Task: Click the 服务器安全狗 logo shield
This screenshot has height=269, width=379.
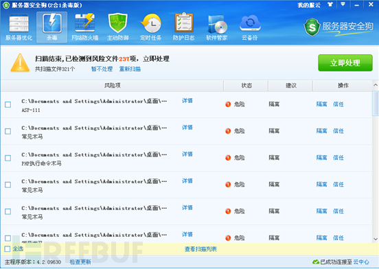Action: [312, 27]
